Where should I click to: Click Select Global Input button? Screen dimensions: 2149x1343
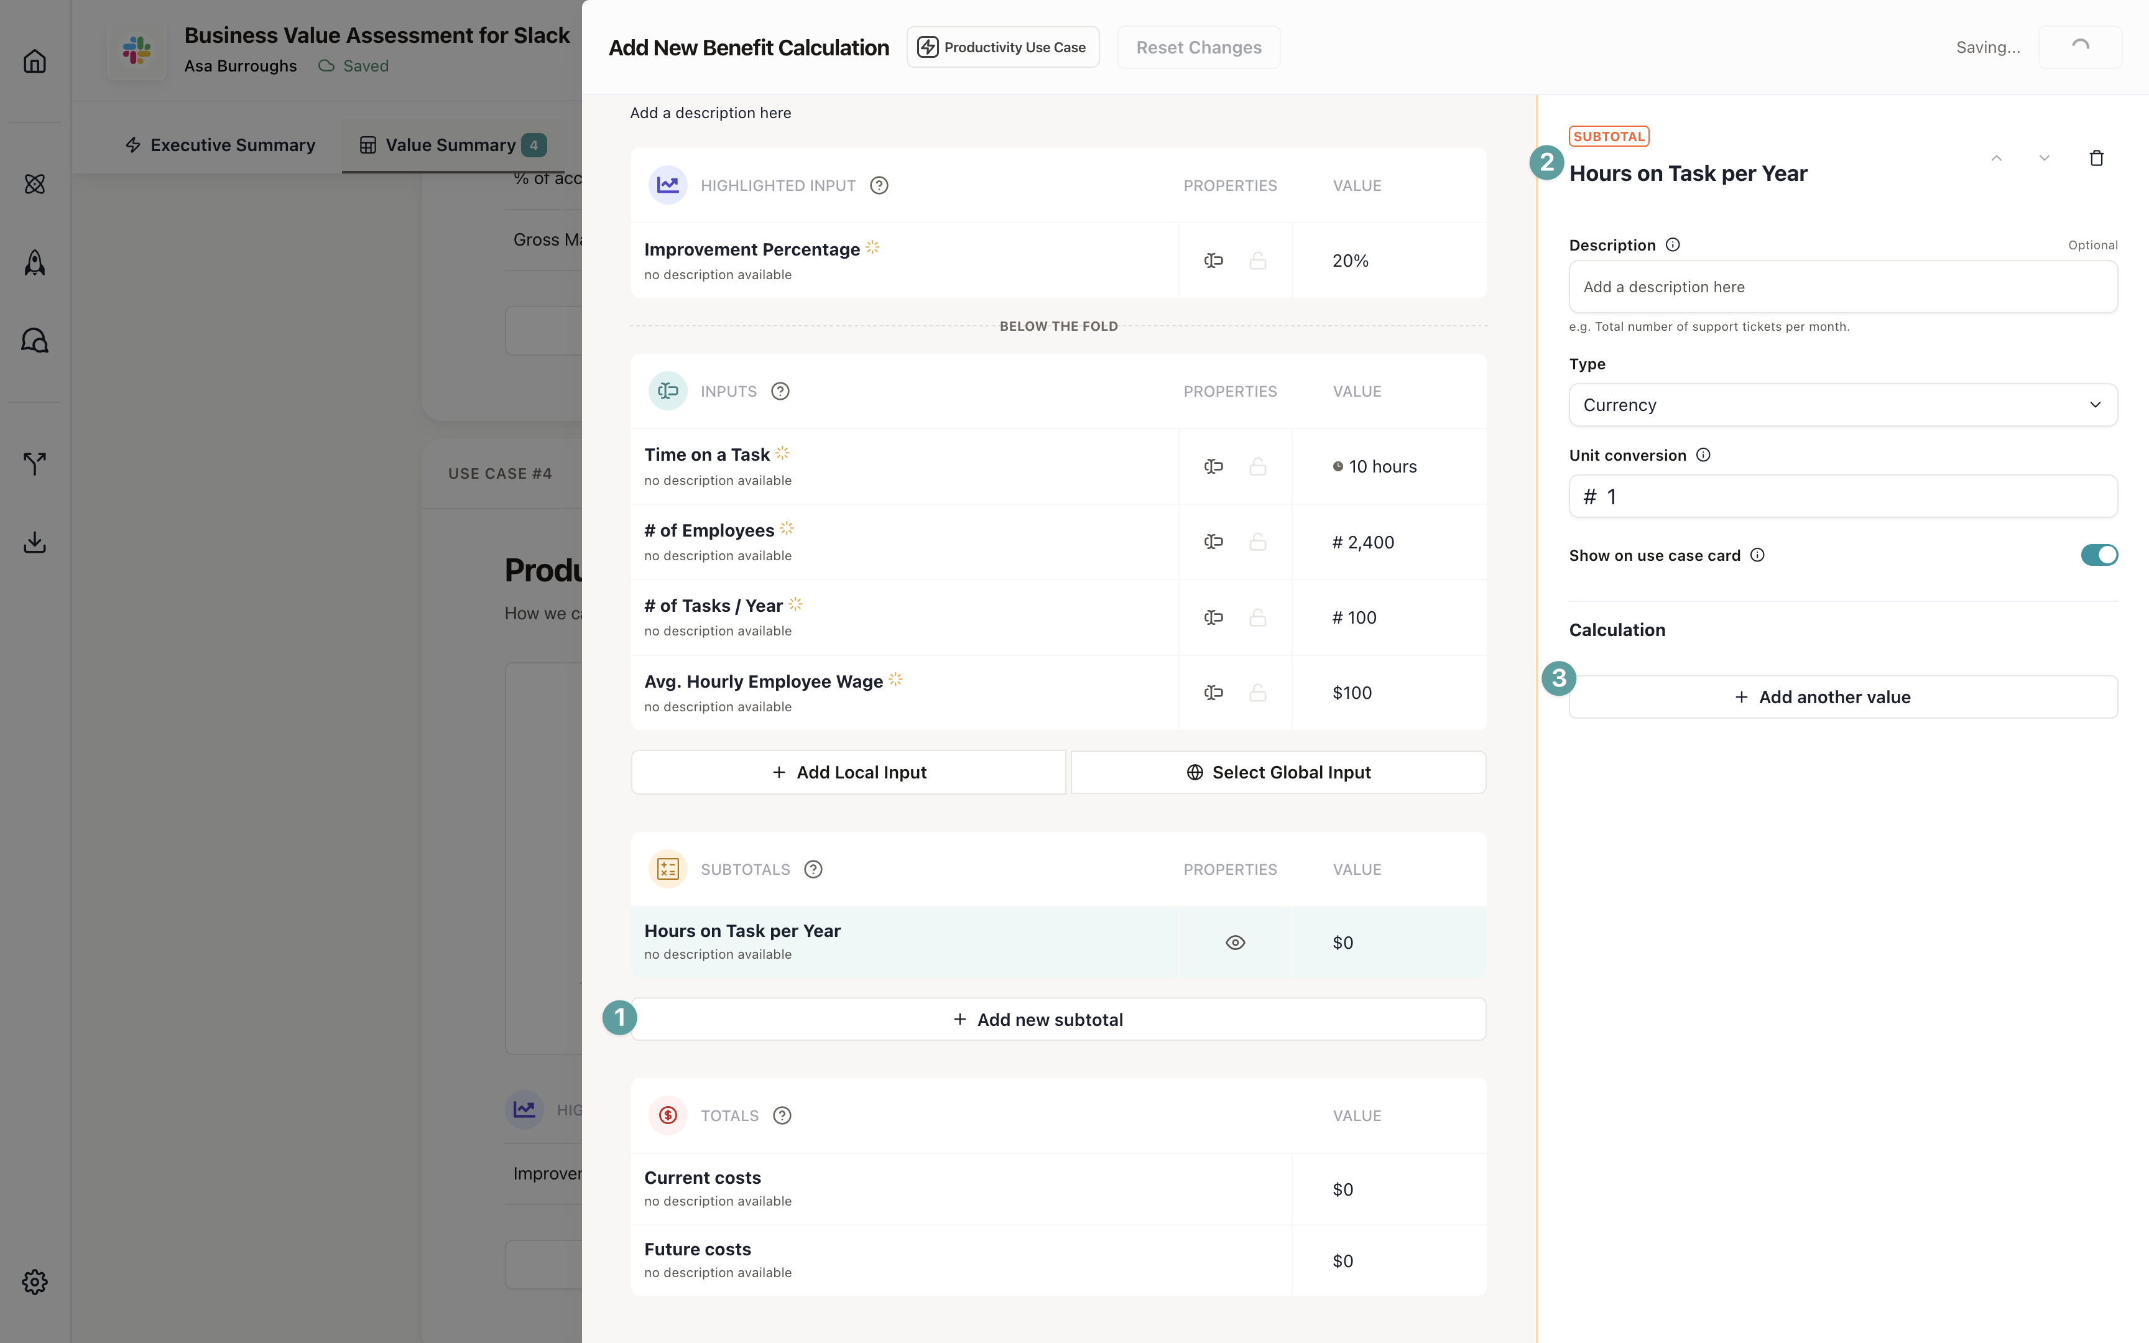tap(1278, 773)
